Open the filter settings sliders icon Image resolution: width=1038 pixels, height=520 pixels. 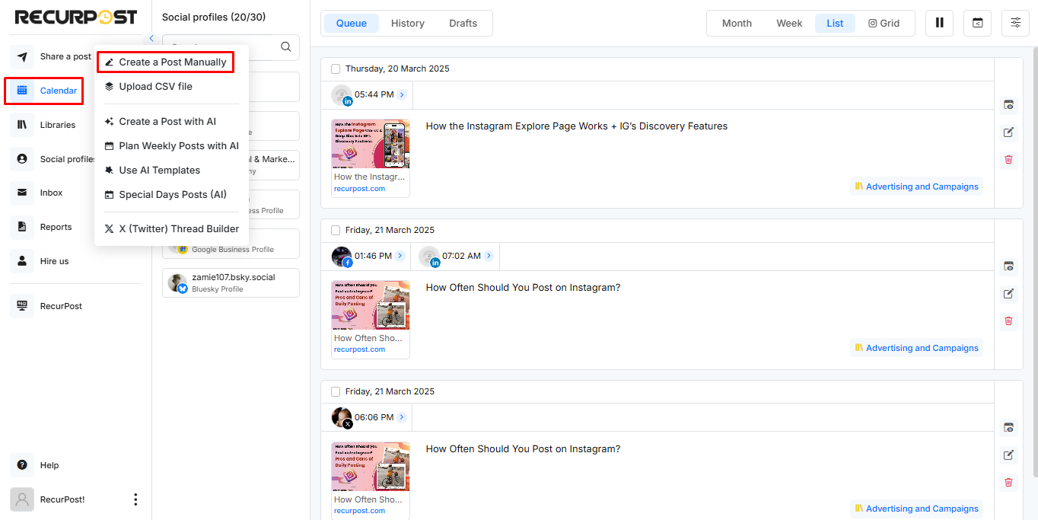pos(1015,23)
